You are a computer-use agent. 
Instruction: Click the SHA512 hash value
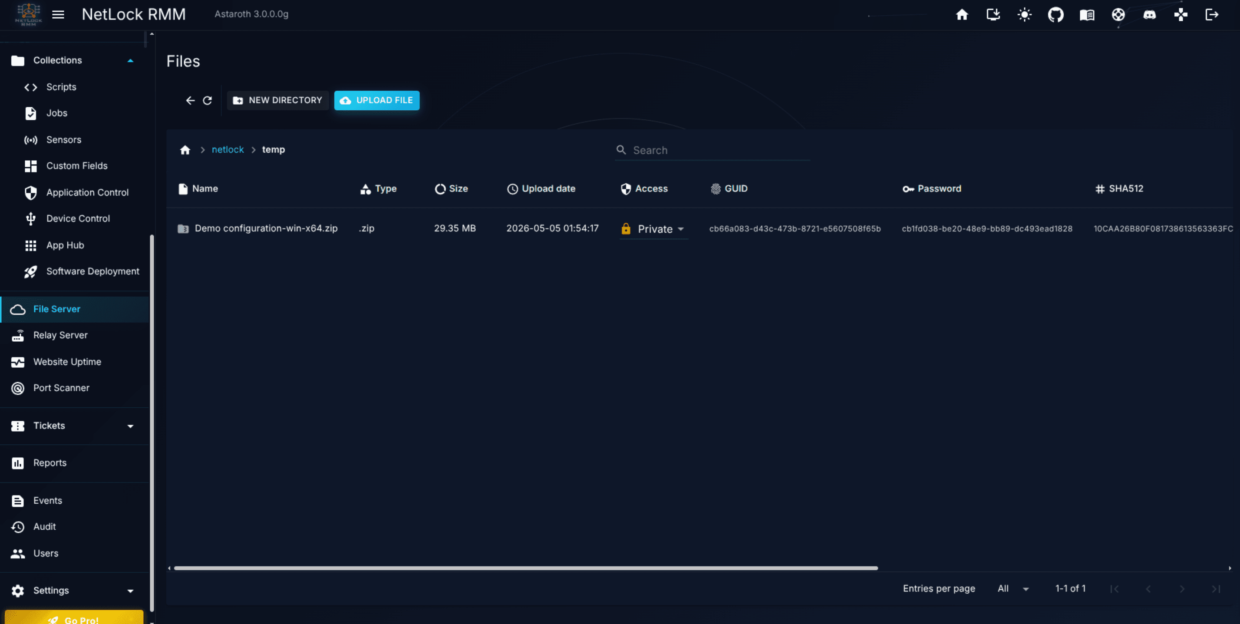(1163, 229)
